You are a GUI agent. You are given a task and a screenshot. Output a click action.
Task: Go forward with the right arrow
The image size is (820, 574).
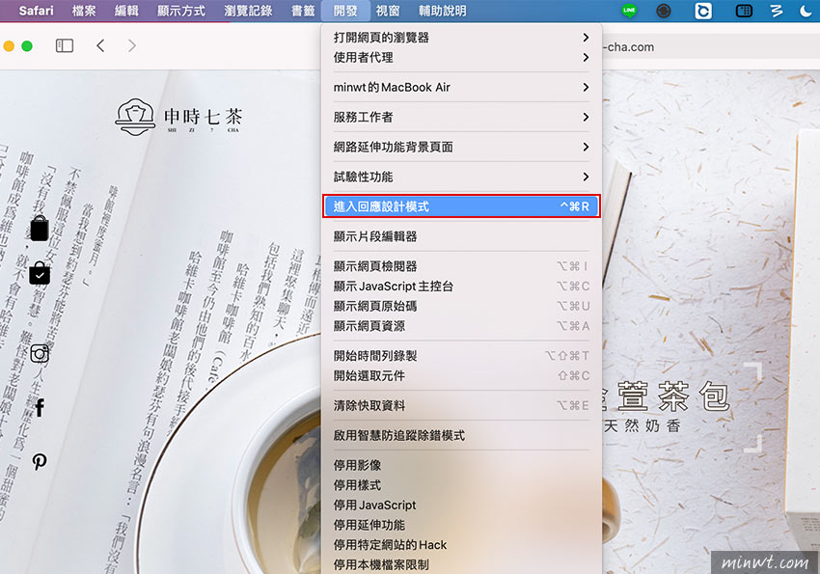coord(132,46)
